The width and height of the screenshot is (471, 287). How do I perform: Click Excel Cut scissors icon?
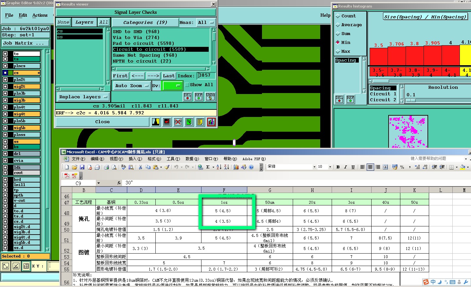pyautogui.click(x=140, y=167)
